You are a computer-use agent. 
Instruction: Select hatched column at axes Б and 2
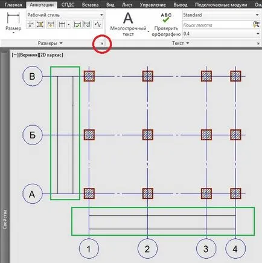(148, 135)
